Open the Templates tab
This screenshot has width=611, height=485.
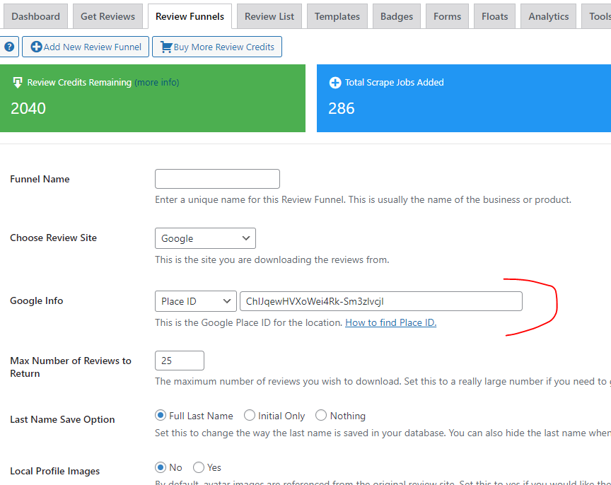click(337, 16)
